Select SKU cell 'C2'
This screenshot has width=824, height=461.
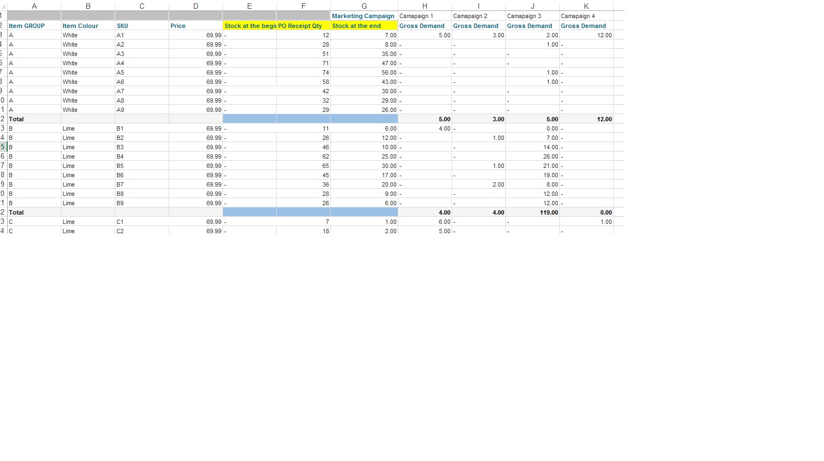pyautogui.click(x=142, y=231)
